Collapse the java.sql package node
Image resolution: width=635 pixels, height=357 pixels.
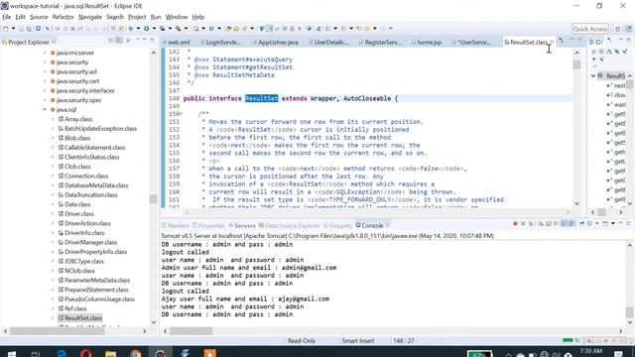point(45,110)
